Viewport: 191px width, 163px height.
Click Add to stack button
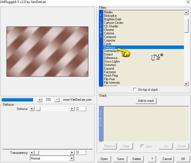click(x=146, y=101)
